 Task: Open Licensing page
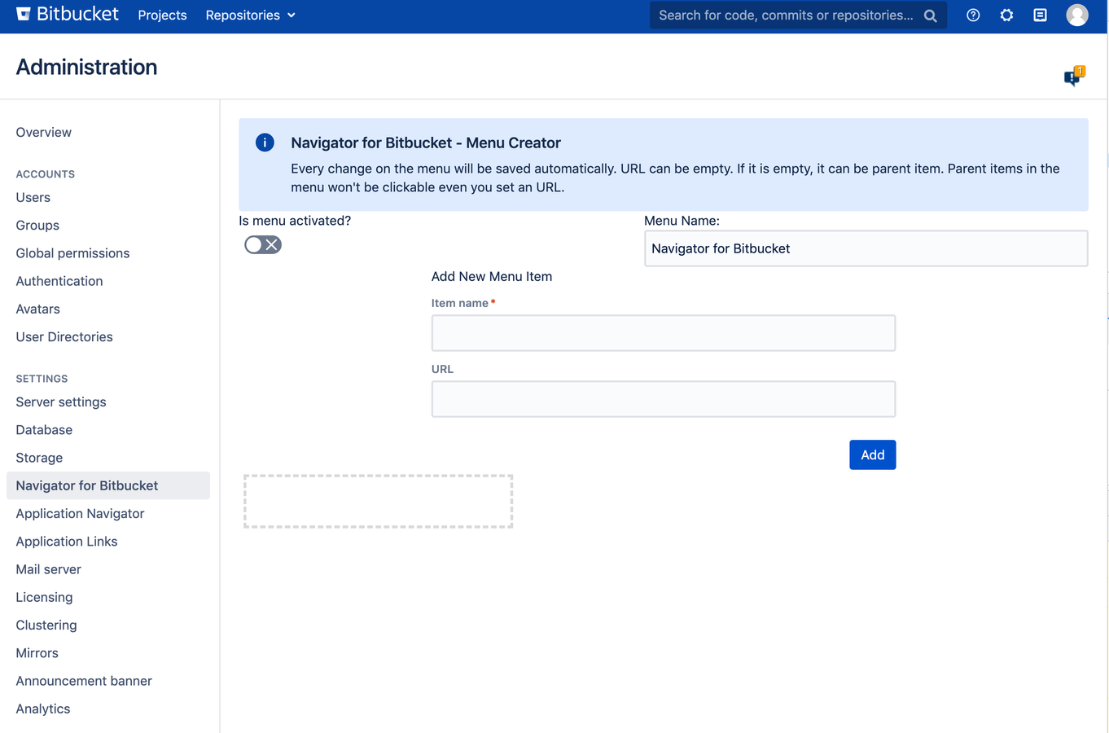tap(44, 597)
